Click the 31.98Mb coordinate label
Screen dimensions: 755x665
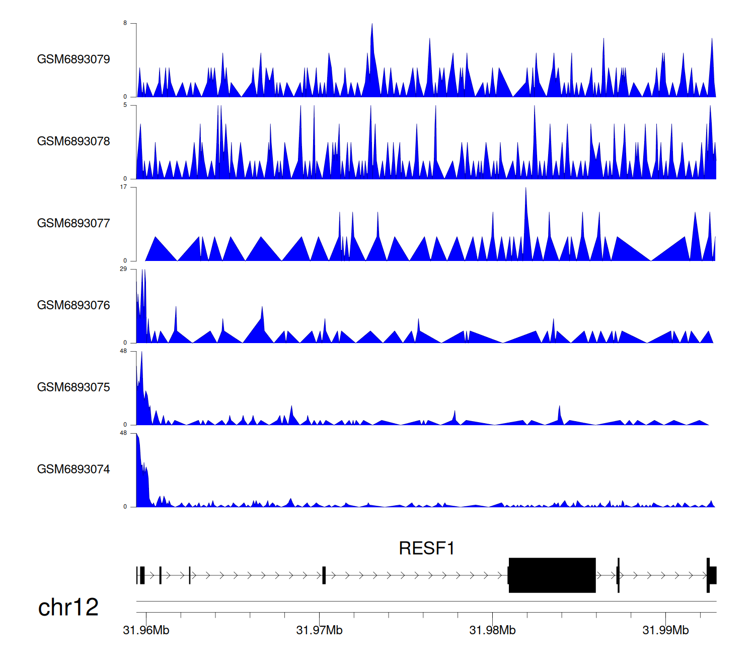pyautogui.click(x=492, y=630)
